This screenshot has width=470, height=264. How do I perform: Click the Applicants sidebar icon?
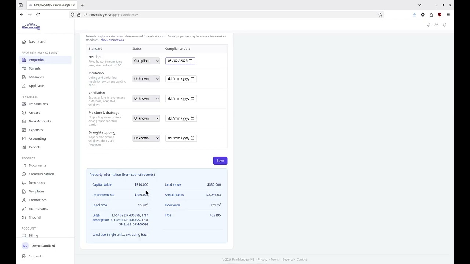pos(24,86)
